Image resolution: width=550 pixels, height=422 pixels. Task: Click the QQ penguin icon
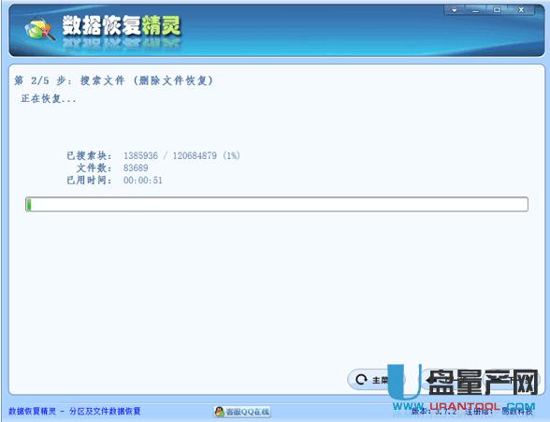click(220, 412)
